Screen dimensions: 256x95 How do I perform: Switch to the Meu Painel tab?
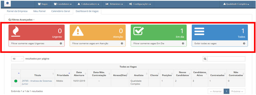(39, 11)
